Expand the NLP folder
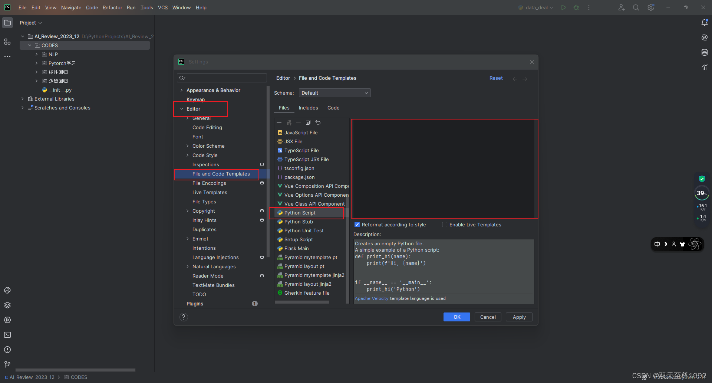Image resolution: width=712 pixels, height=383 pixels. pos(36,54)
